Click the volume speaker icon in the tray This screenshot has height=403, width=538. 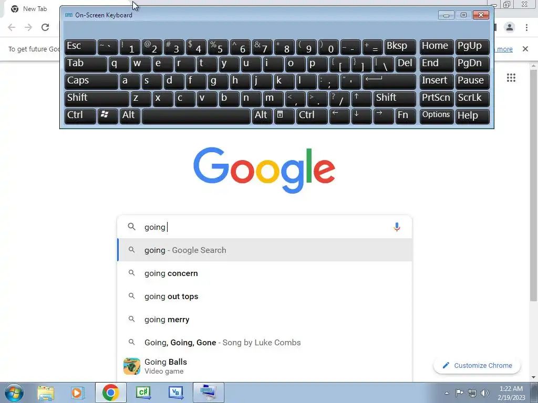(484, 393)
